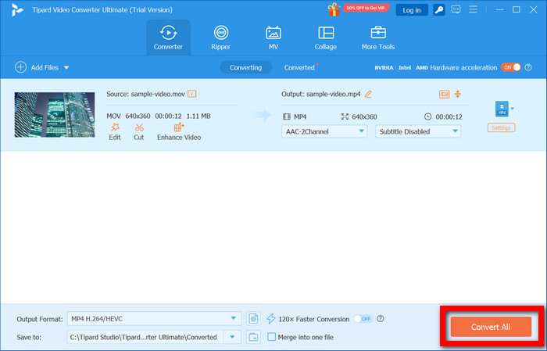The height and width of the screenshot is (351, 547).
Task: Open the register key icon
Action: pos(439,10)
